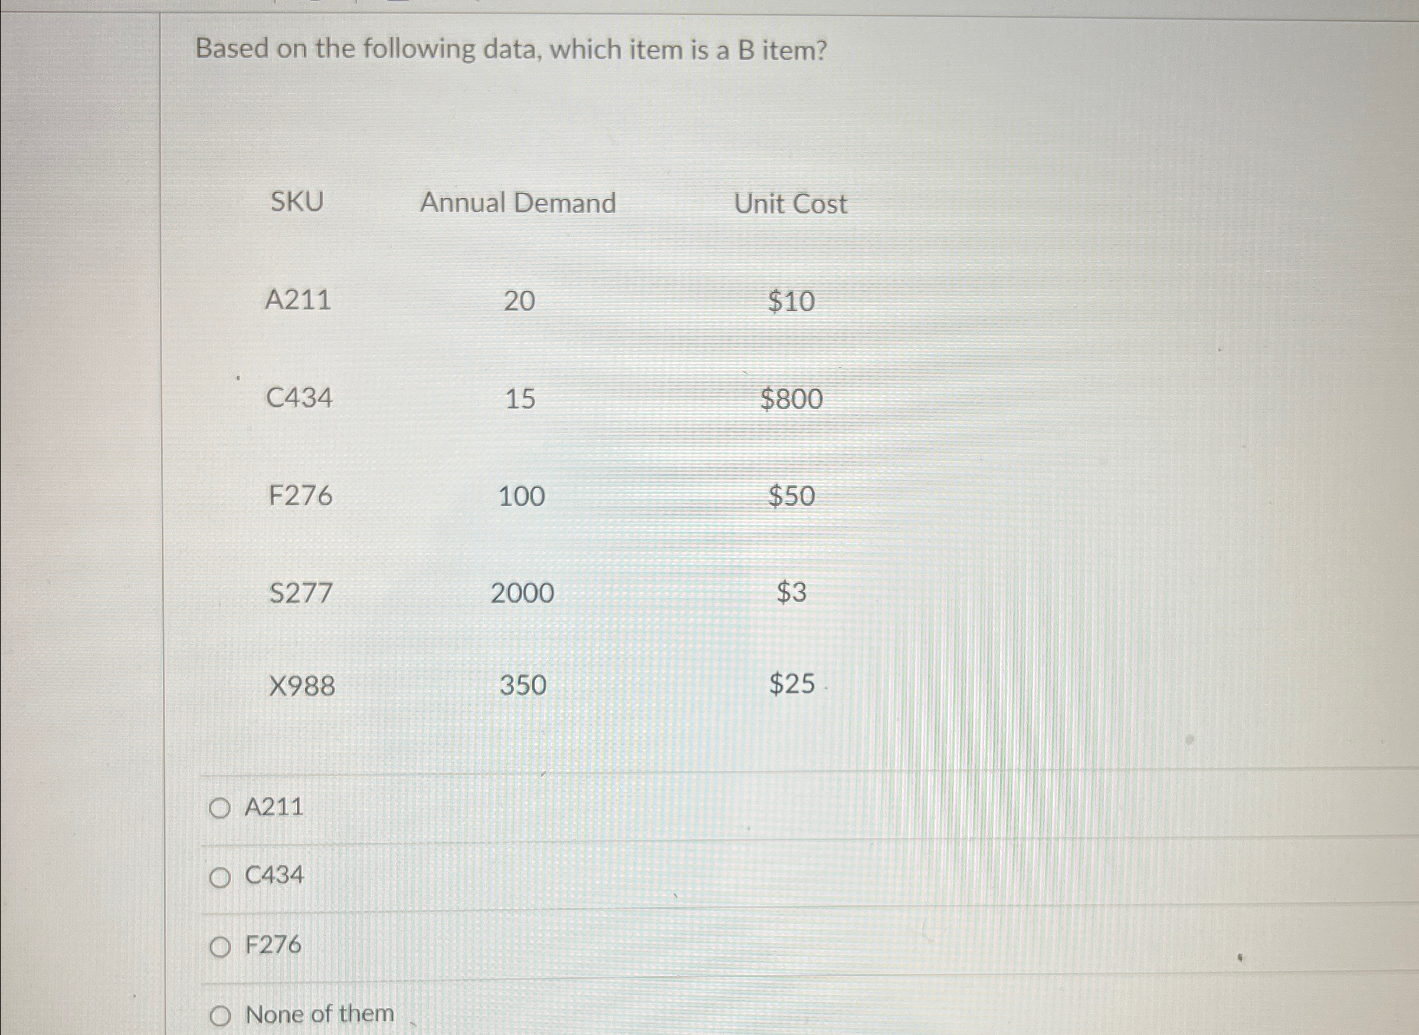Select the None of them option
Image resolution: width=1419 pixels, height=1035 pixels.
(x=222, y=1015)
